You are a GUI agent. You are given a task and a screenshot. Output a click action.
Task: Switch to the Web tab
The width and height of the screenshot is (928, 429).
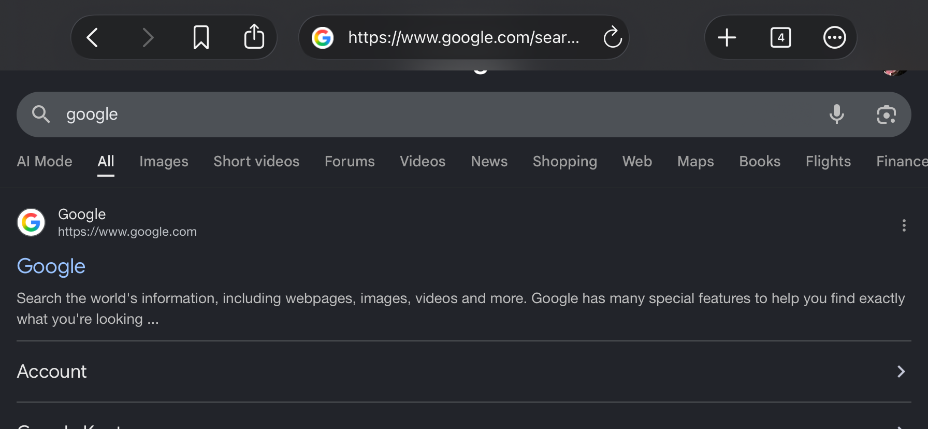point(637,162)
